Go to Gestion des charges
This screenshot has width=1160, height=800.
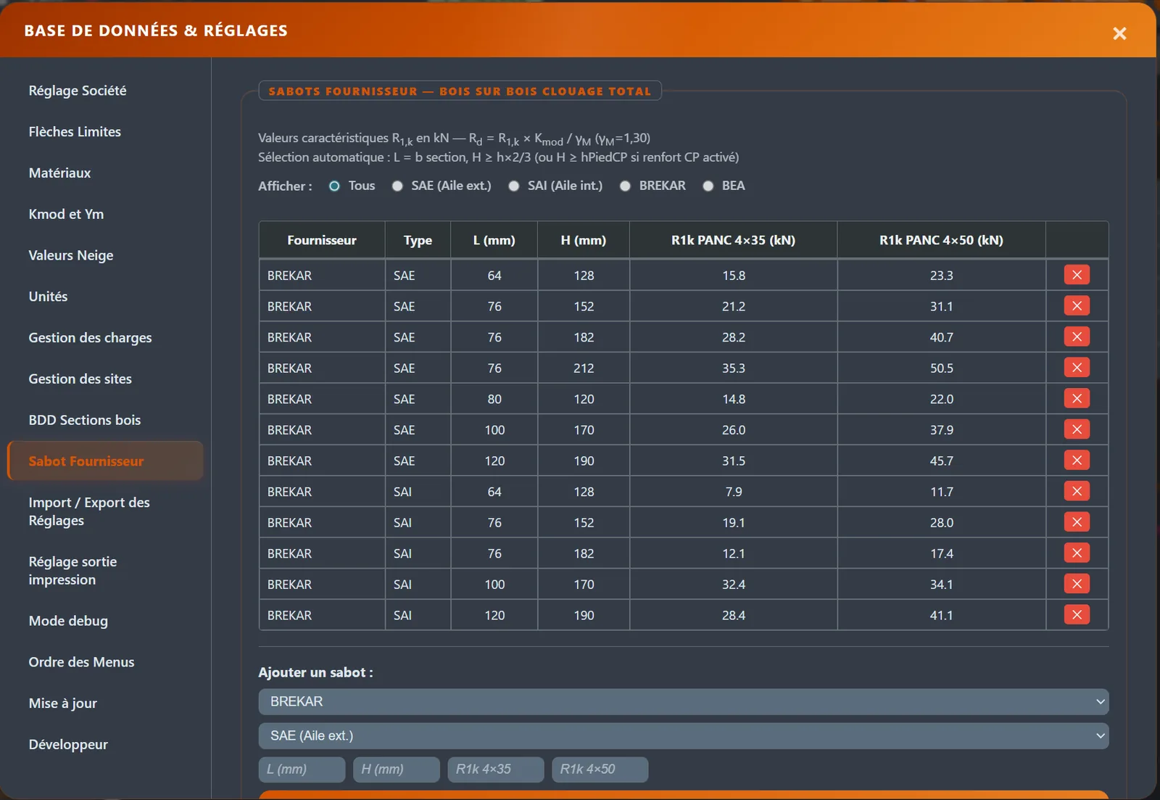click(x=105, y=338)
